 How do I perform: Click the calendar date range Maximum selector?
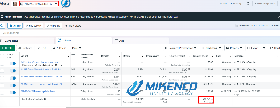(x=257, y=25)
